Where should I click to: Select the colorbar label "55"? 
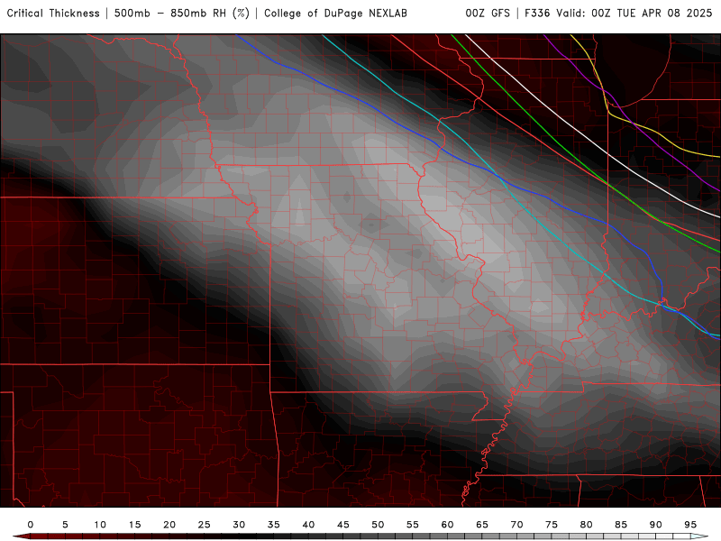[x=413, y=525]
